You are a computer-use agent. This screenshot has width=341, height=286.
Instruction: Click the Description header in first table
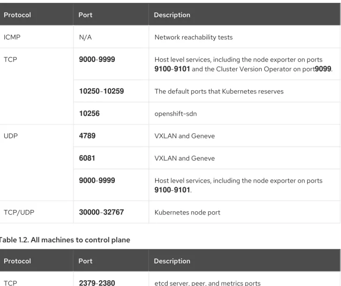click(172, 15)
